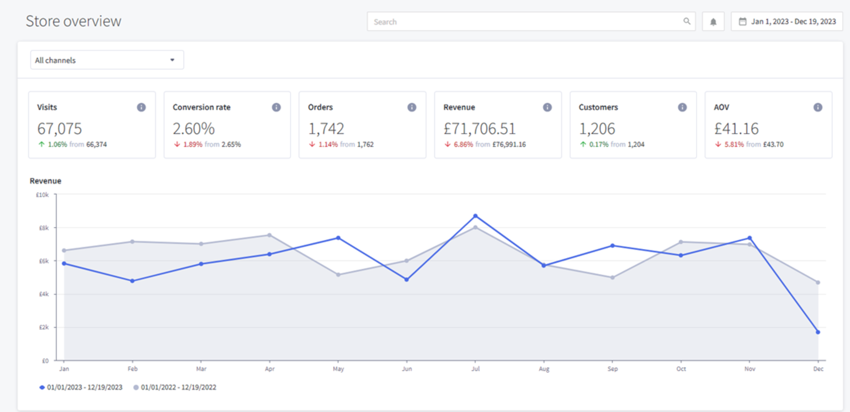
Task: Open the Jan 1, 2023 - Dec 19, 2023 date picker
Action: (787, 21)
